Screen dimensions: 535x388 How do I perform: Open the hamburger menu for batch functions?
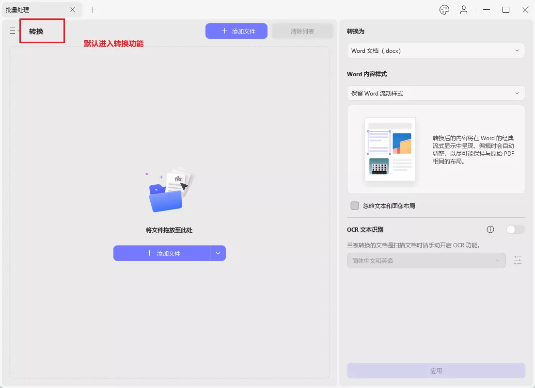pyautogui.click(x=14, y=31)
